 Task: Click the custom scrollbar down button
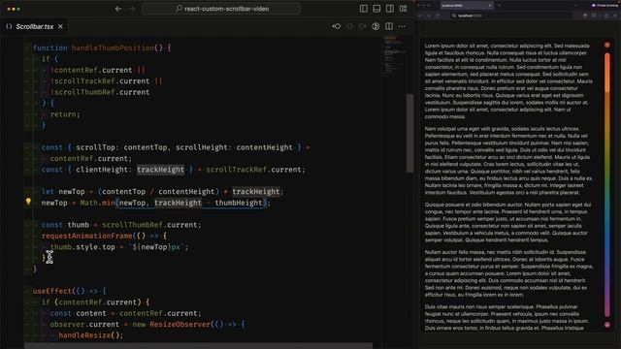[607, 325]
